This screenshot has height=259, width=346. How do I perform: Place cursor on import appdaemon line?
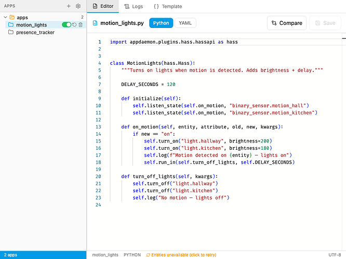tap(174, 42)
